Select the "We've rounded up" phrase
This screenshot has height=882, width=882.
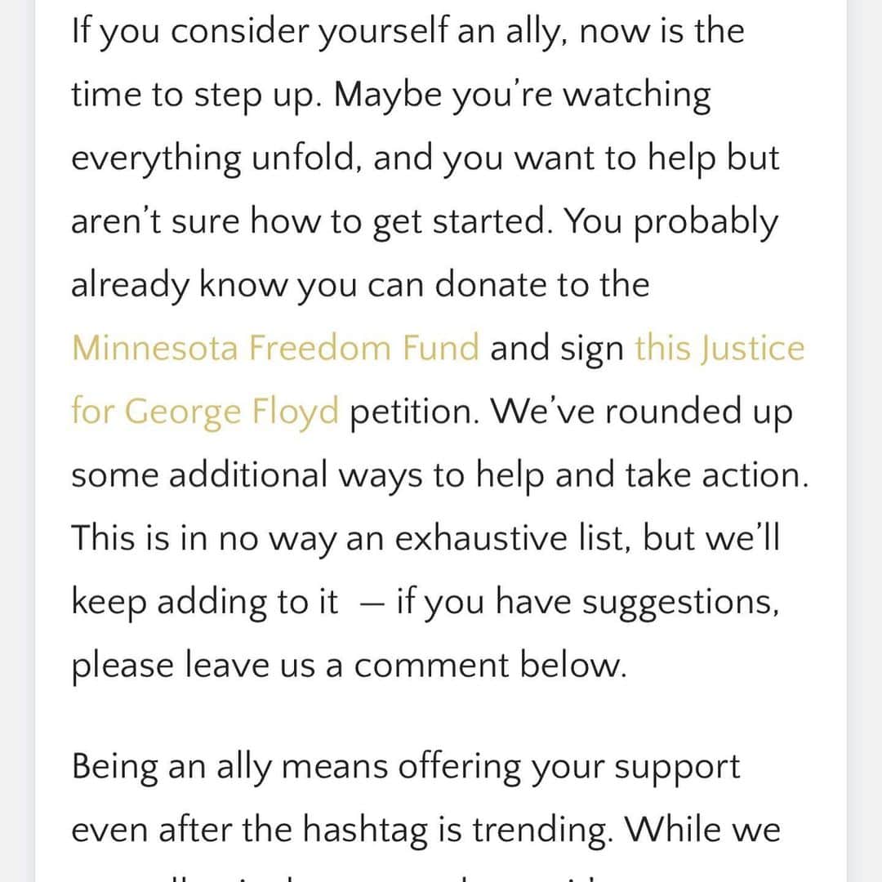point(642,412)
